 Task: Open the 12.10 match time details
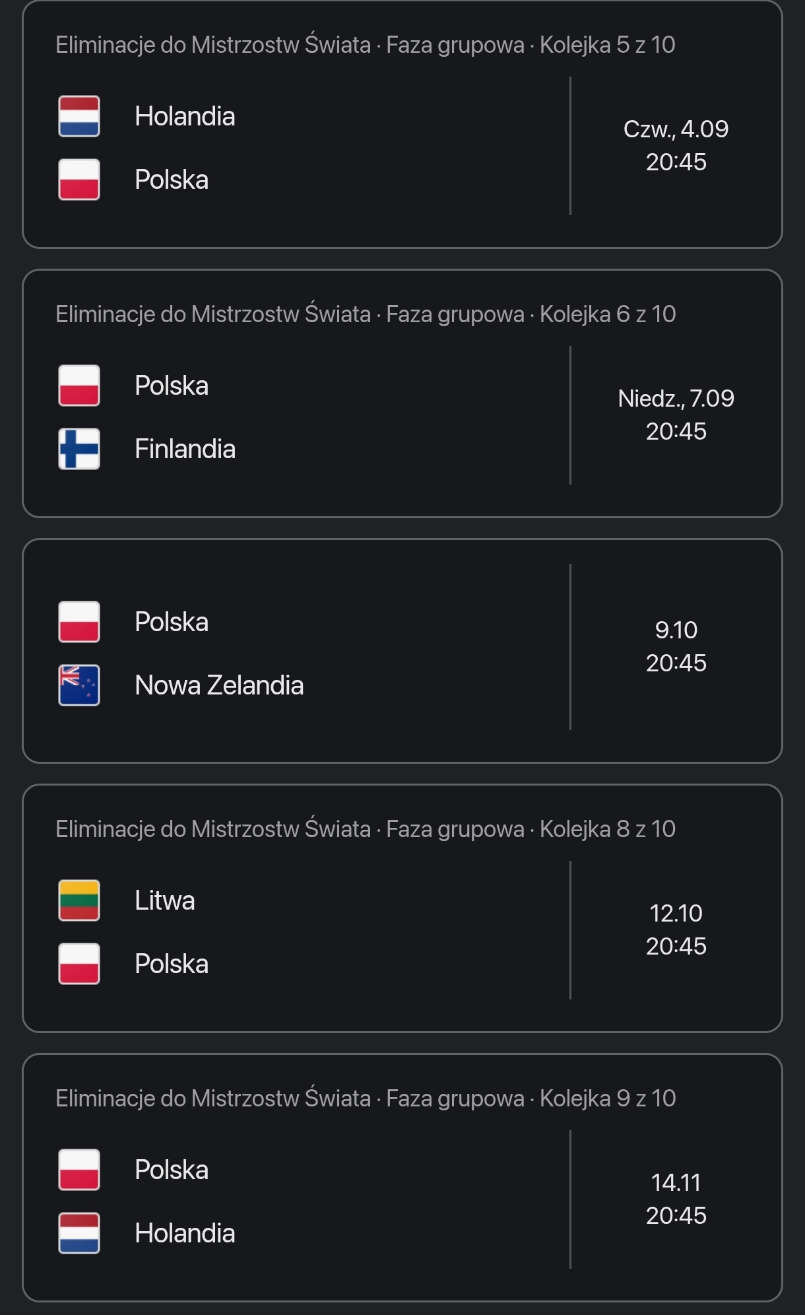pos(676,929)
